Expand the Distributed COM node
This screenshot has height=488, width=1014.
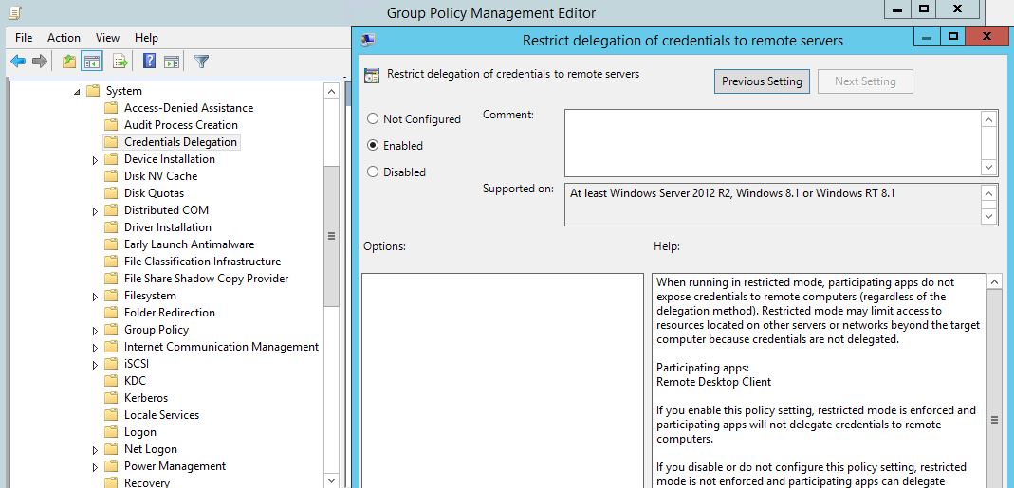pos(96,210)
